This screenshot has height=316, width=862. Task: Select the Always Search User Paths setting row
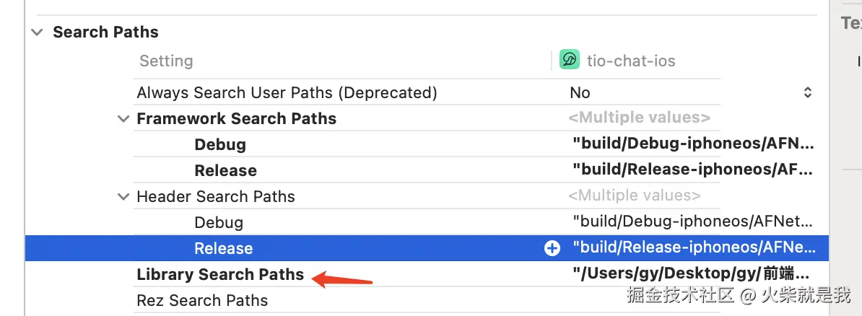click(x=287, y=92)
